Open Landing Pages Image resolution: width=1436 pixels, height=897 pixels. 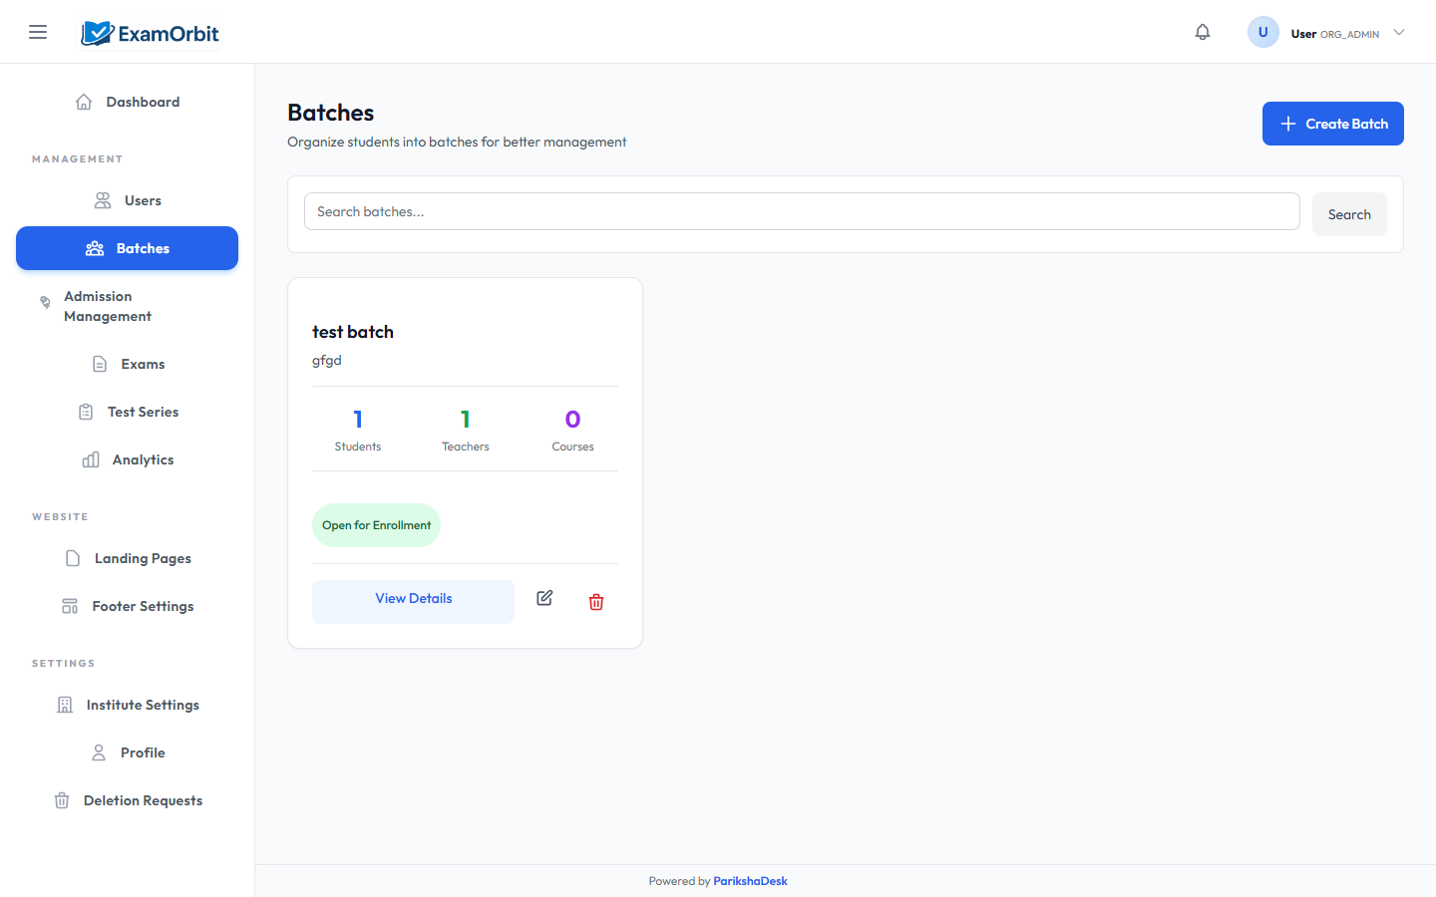click(127, 558)
